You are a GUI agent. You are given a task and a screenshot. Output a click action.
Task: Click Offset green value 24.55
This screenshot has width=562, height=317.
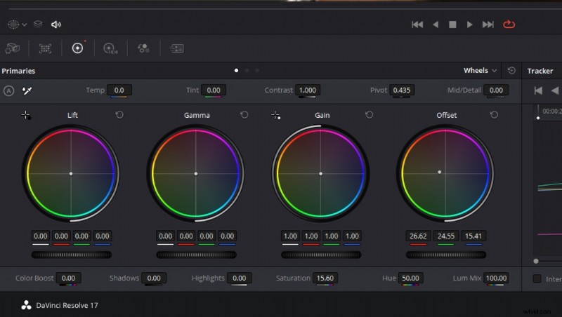(x=446, y=236)
